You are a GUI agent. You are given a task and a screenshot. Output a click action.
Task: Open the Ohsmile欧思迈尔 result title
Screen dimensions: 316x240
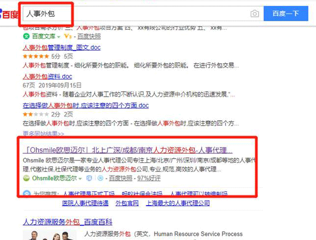(x=128, y=150)
